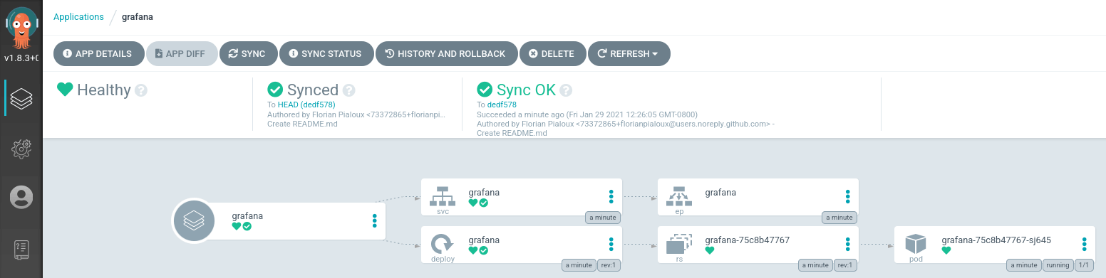Click the green Healthy heart icon
Image resolution: width=1106 pixels, height=278 pixels.
tap(65, 90)
